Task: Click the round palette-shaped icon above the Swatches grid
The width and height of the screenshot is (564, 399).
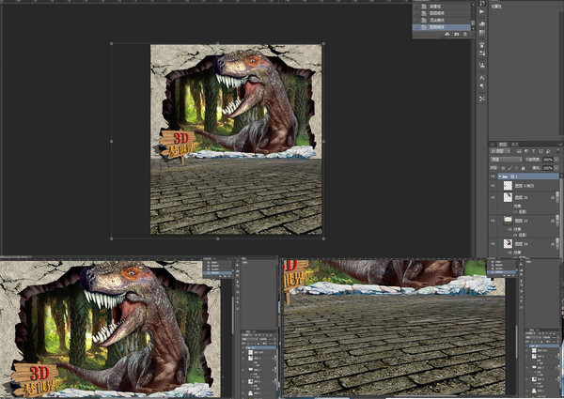Action: (x=481, y=23)
